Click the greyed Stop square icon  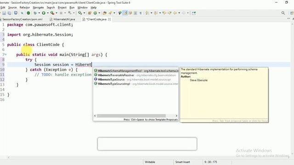coord(61,13)
